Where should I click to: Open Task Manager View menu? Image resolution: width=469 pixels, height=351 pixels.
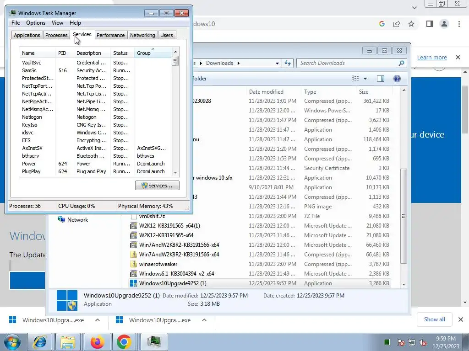(x=57, y=23)
